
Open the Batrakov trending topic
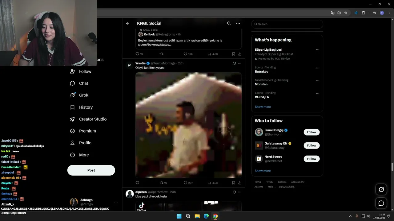[261, 72]
